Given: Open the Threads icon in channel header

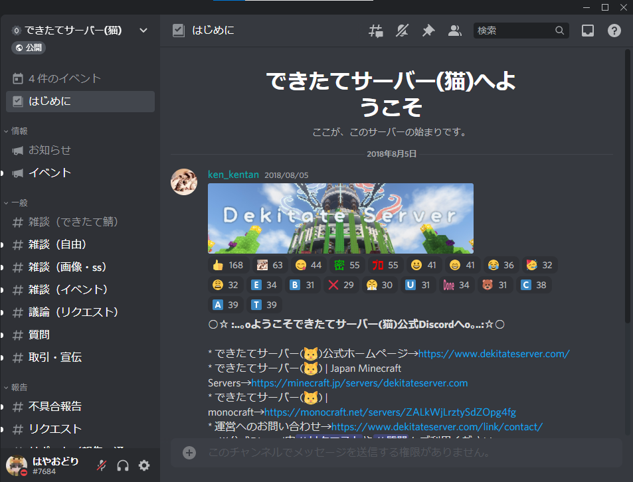Looking at the screenshot, I should (x=376, y=31).
